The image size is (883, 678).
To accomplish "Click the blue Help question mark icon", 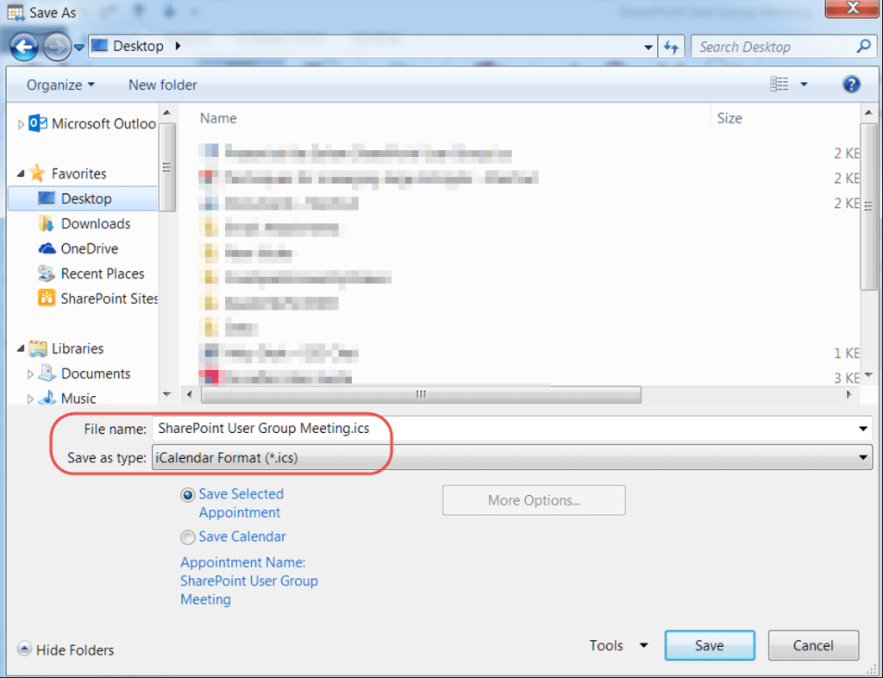I will pyautogui.click(x=850, y=84).
